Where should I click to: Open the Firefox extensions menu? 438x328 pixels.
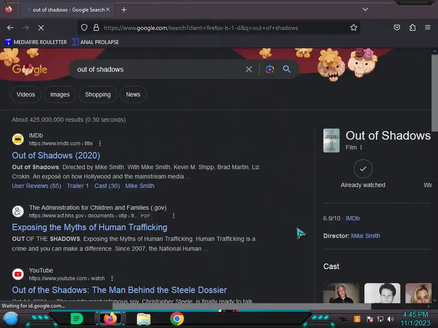(412, 27)
